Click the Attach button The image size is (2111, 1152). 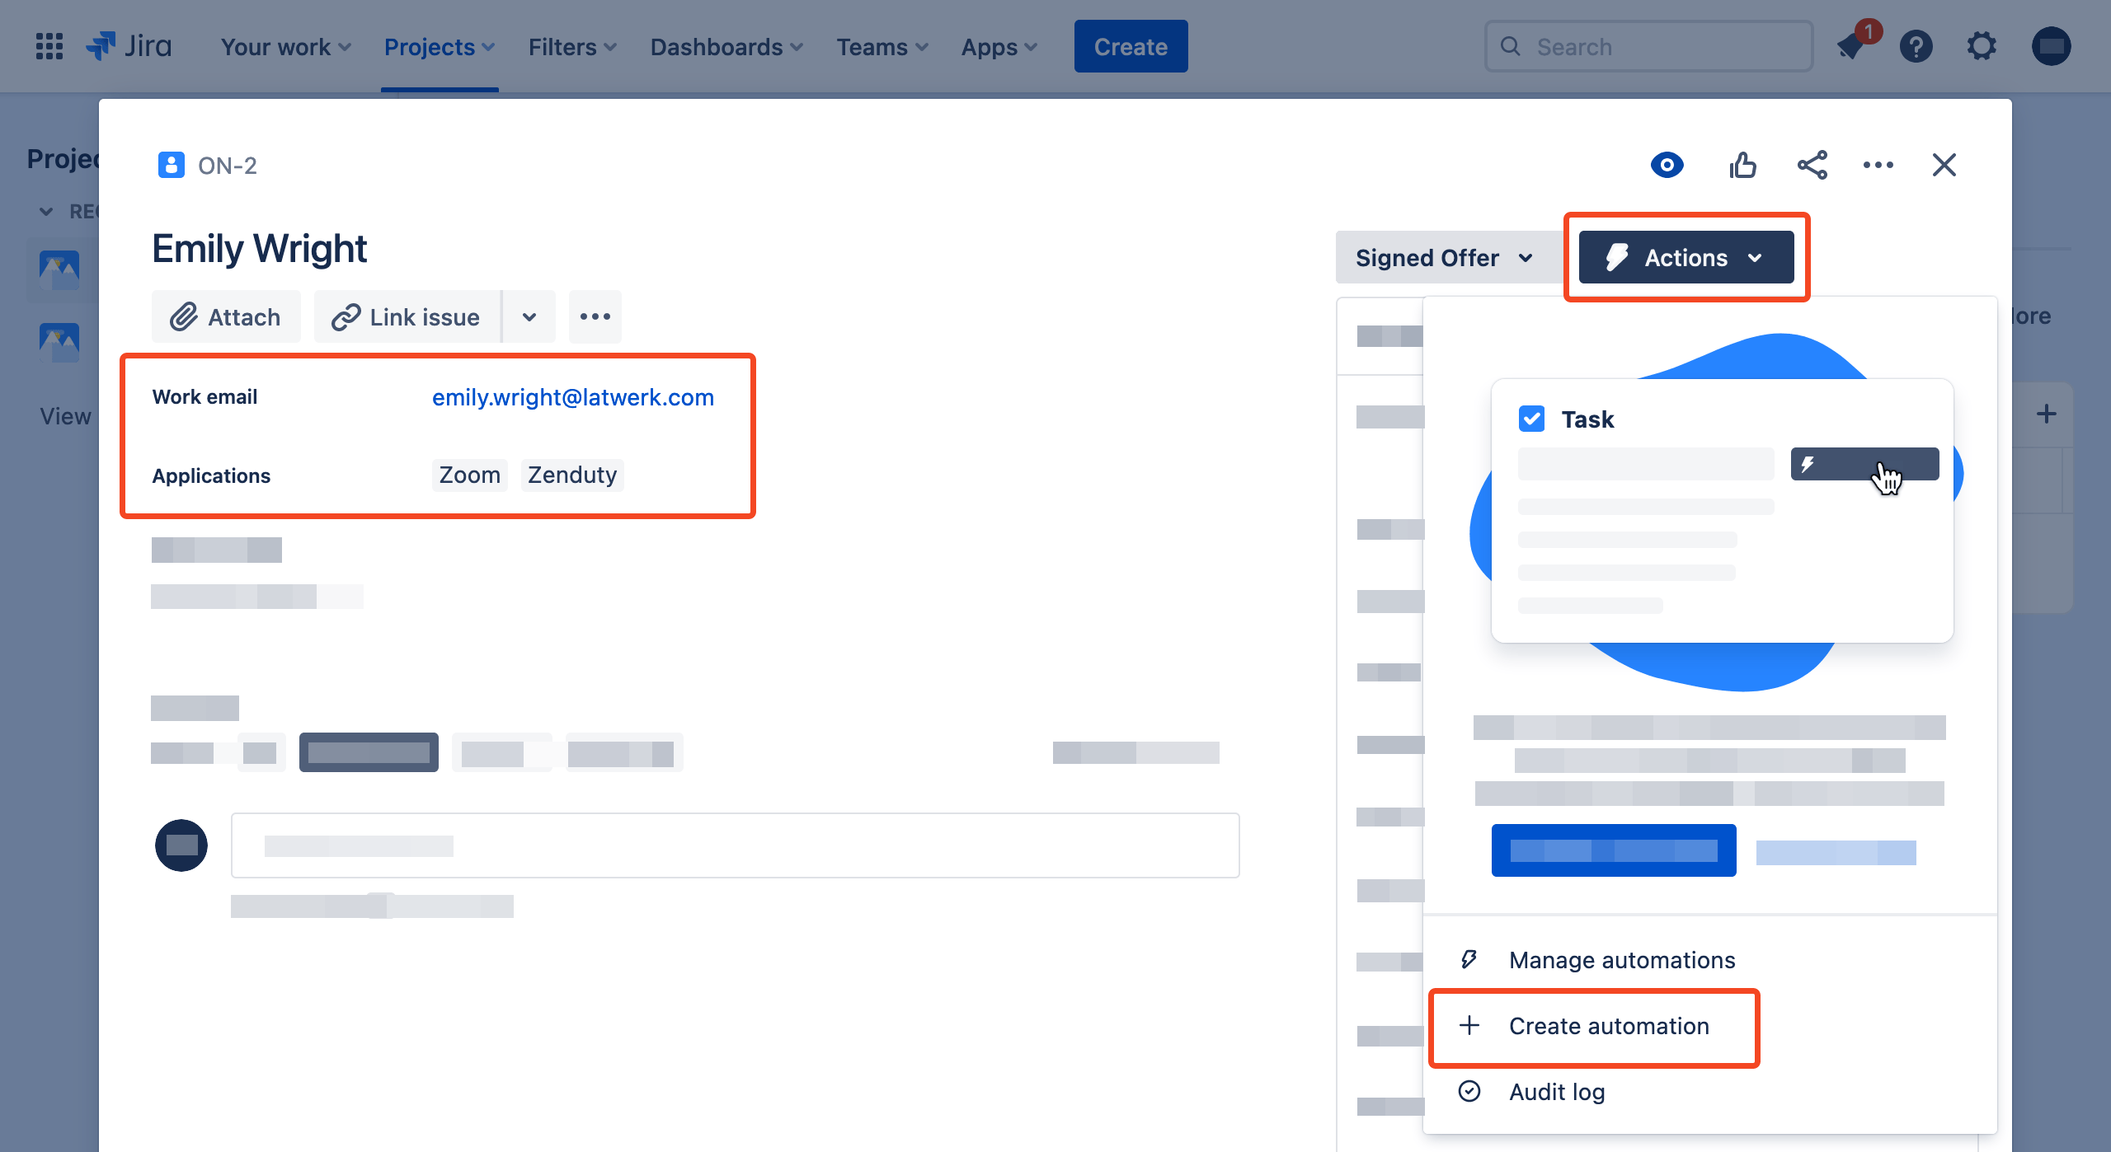[226, 316]
